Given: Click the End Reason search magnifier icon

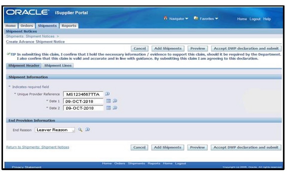Looking at the screenshot, I should (x=80, y=130).
